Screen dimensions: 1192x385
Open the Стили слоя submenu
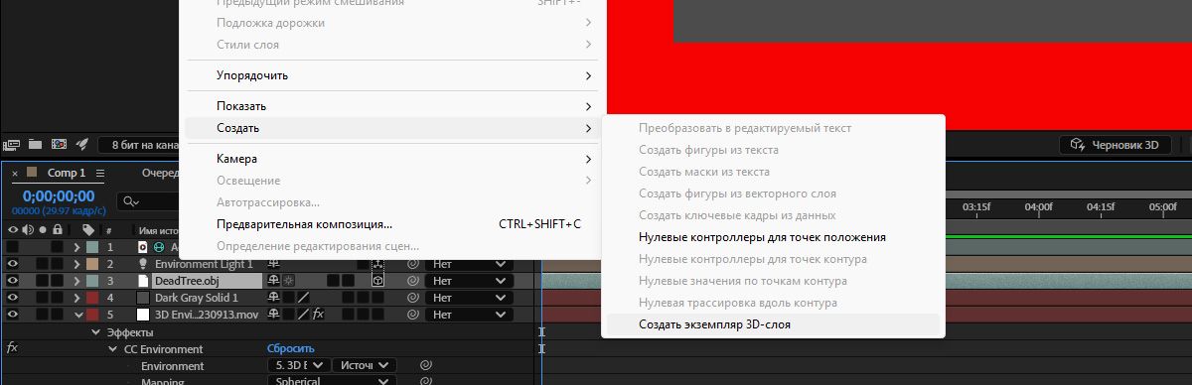pyautogui.click(x=393, y=45)
